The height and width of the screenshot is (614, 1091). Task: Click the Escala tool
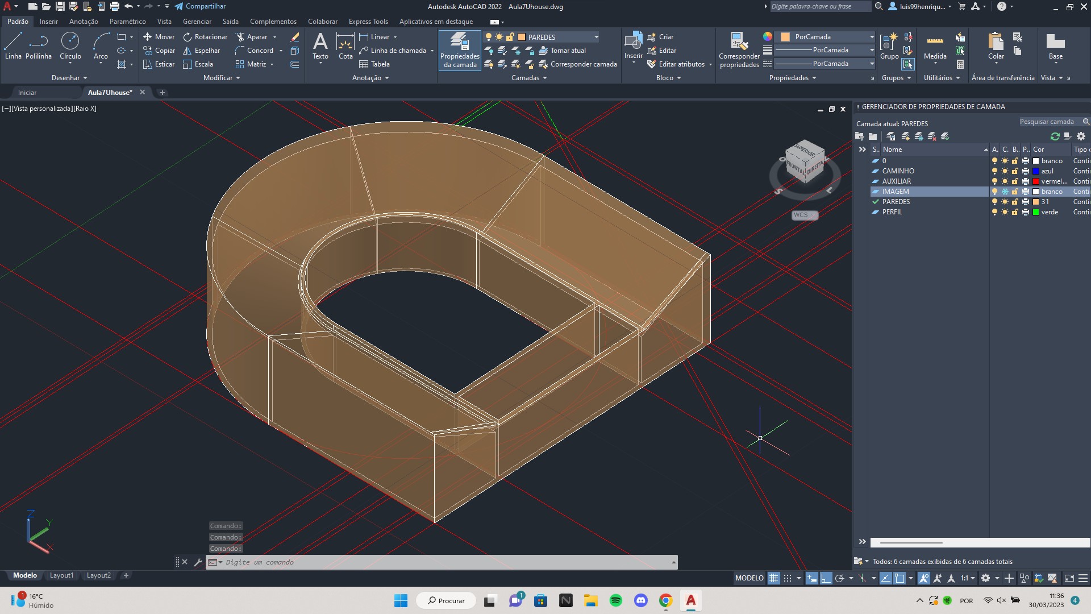pos(198,64)
